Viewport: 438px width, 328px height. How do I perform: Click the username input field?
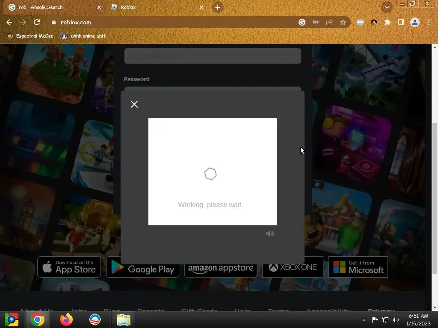tap(213, 56)
